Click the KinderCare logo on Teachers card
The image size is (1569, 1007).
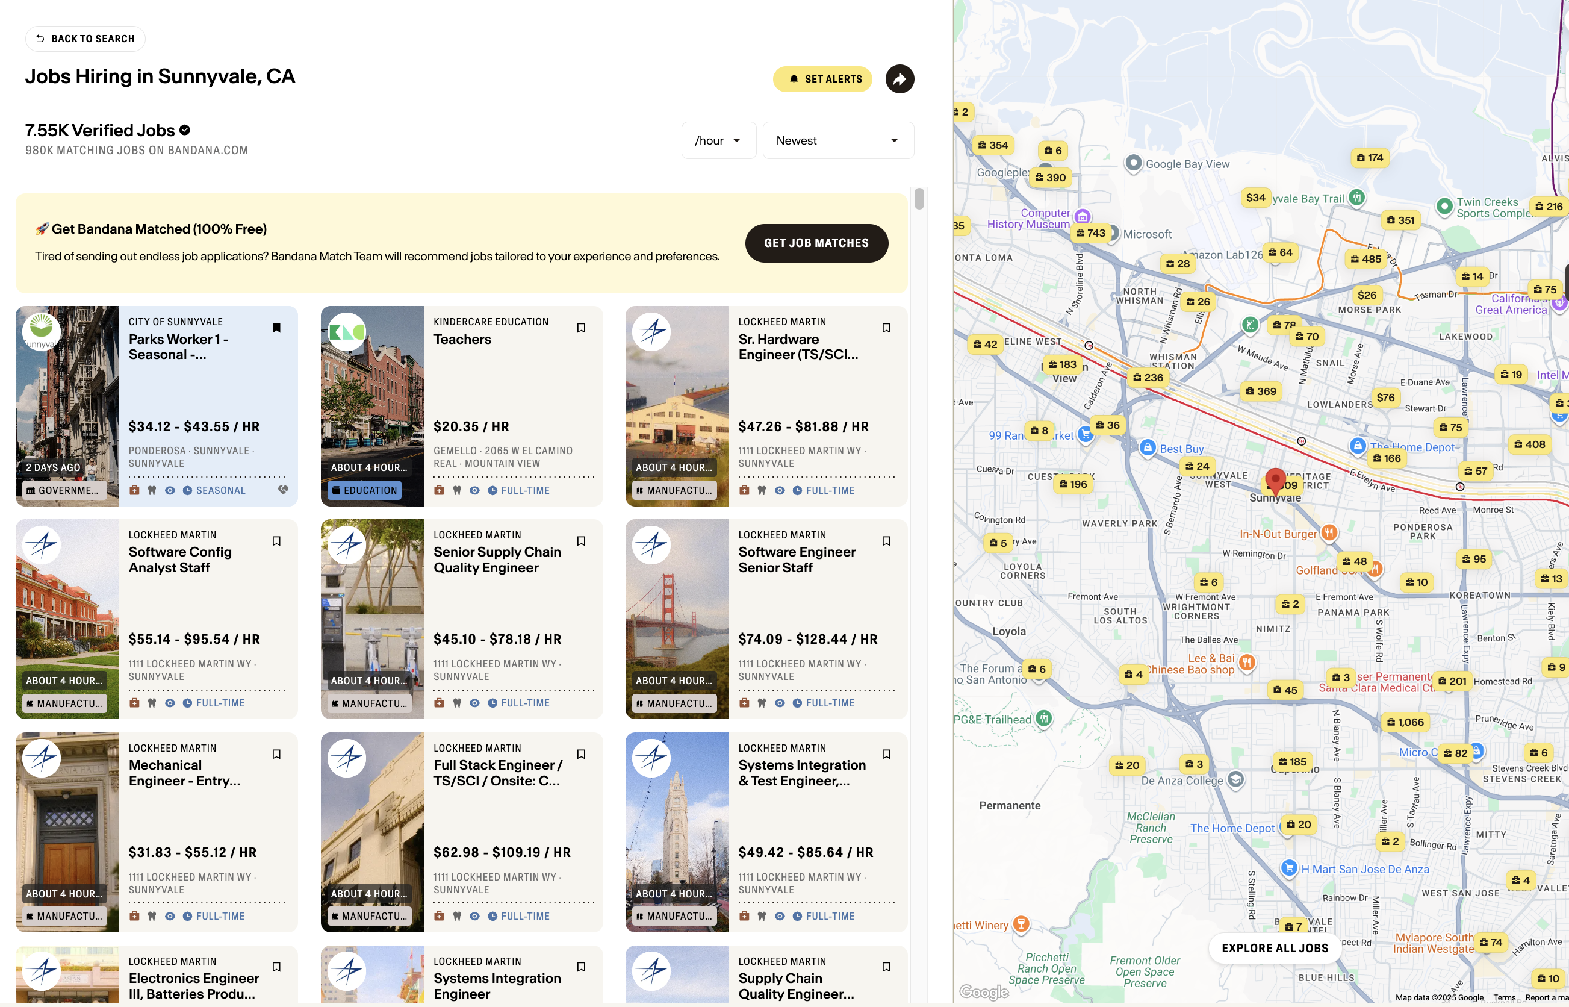347,332
